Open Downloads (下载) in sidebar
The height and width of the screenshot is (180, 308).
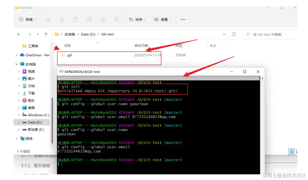coord(29,93)
